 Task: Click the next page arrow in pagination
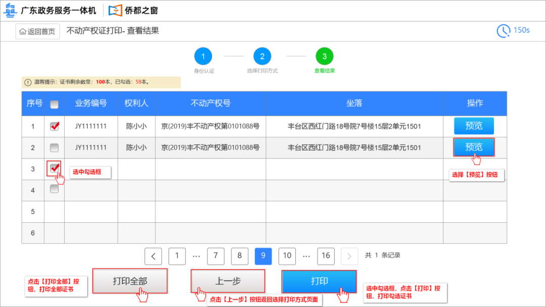(349, 256)
